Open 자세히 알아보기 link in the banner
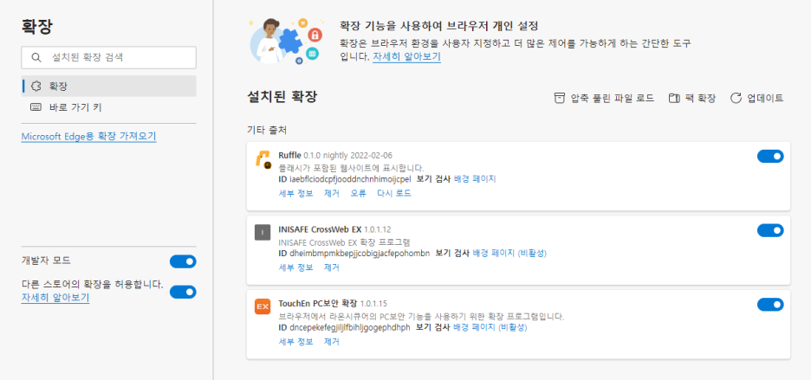811x380 pixels. coord(406,57)
